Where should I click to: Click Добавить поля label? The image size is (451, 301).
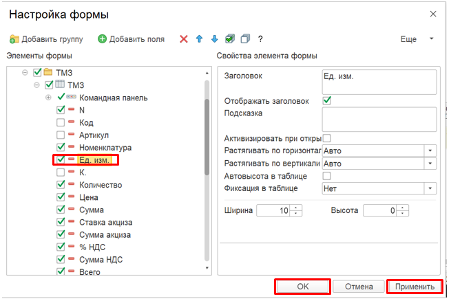(x=136, y=39)
